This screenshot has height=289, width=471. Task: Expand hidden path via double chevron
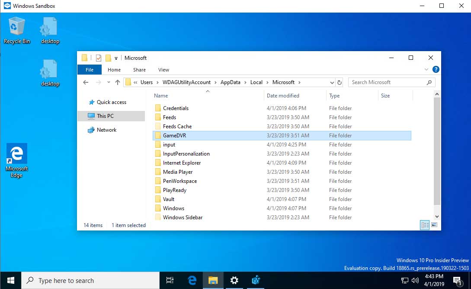pos(135,82)
